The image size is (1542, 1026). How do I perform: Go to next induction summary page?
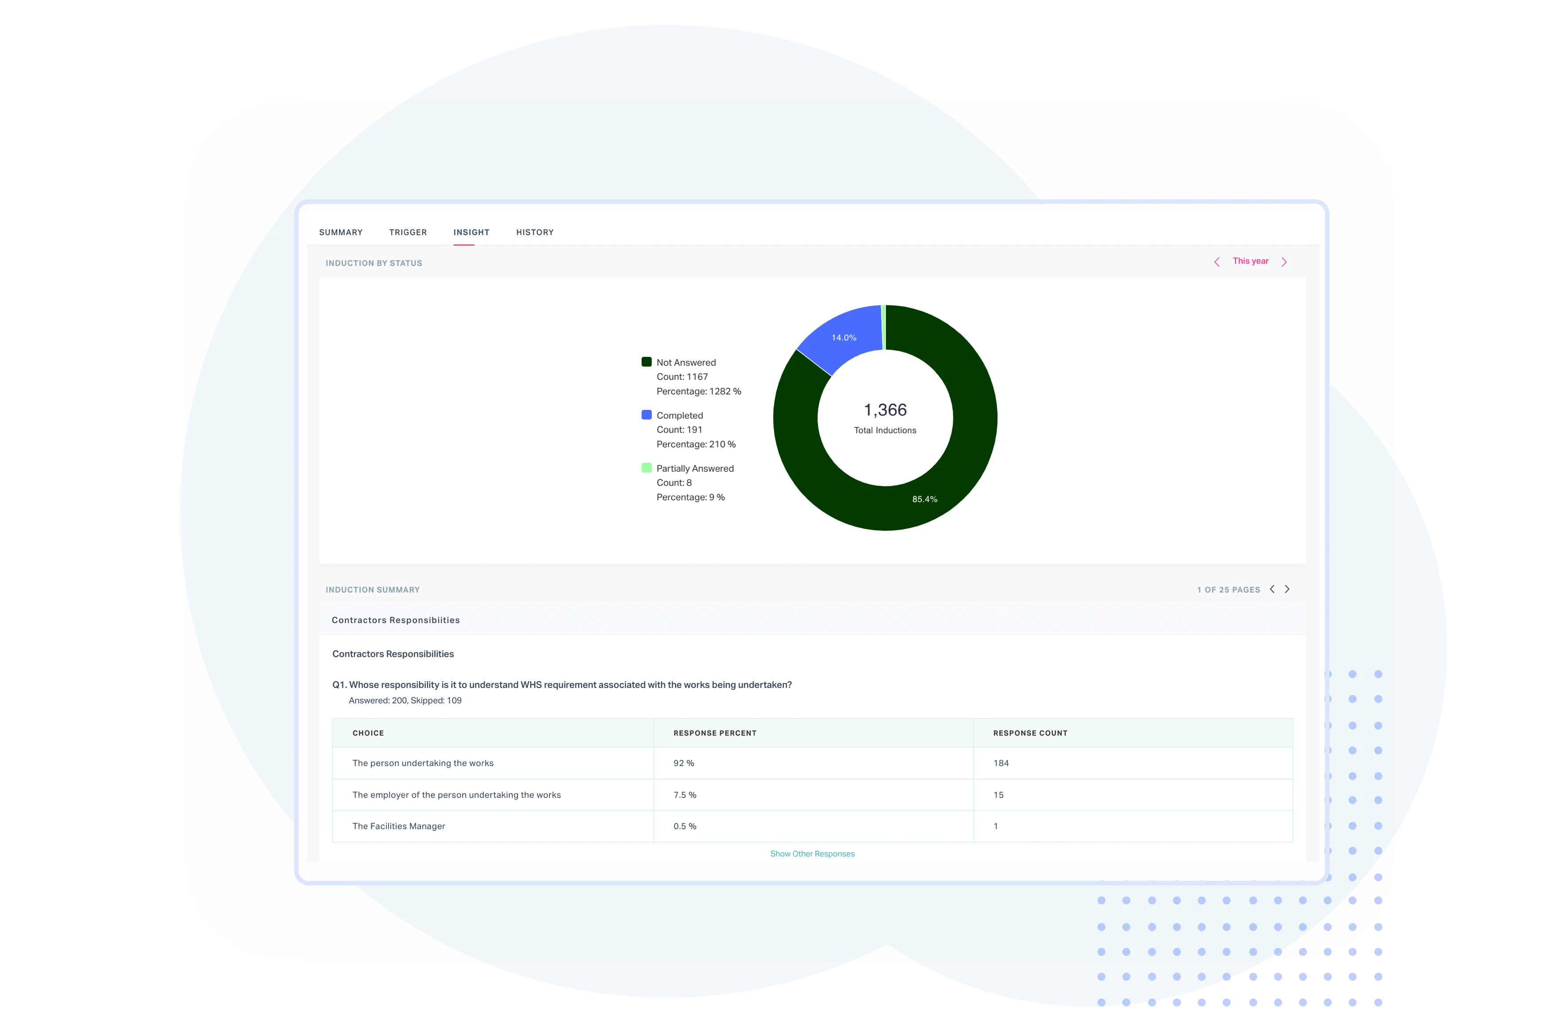[x=1287, y=589]
